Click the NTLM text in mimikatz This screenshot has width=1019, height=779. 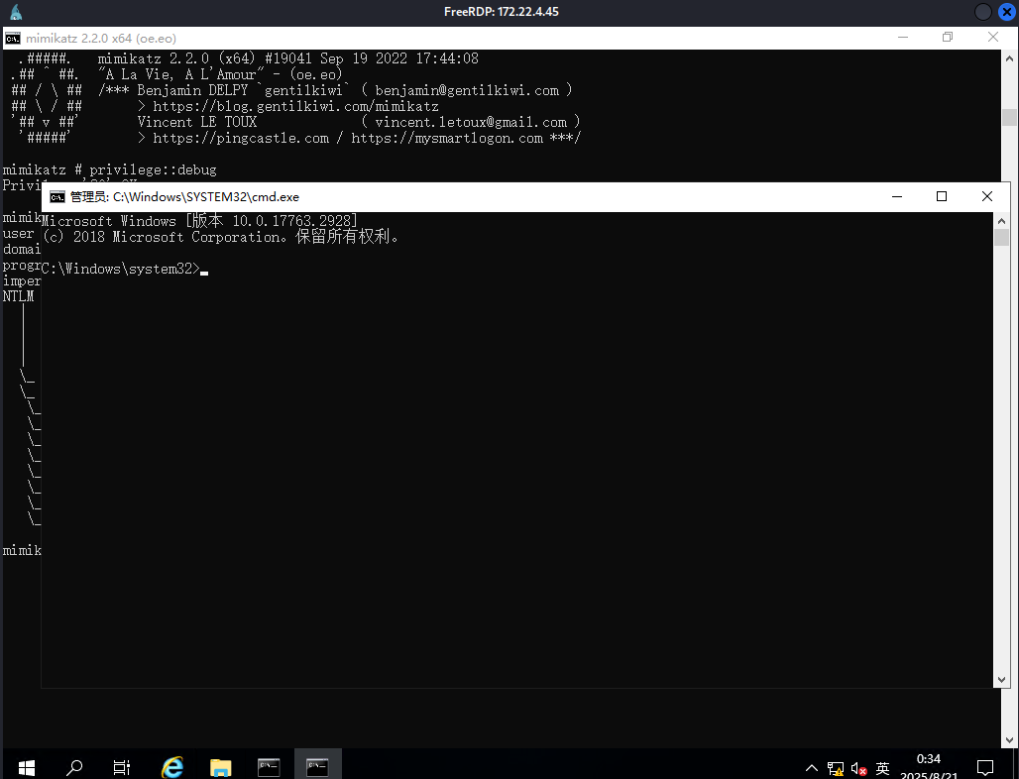click(18, 296)
